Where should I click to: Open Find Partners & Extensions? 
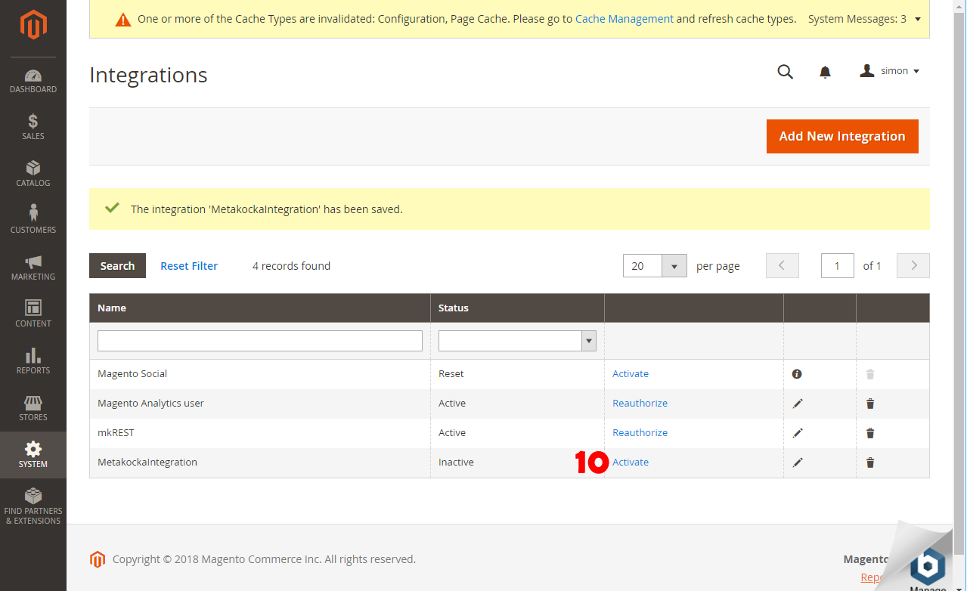pos(33,506)
